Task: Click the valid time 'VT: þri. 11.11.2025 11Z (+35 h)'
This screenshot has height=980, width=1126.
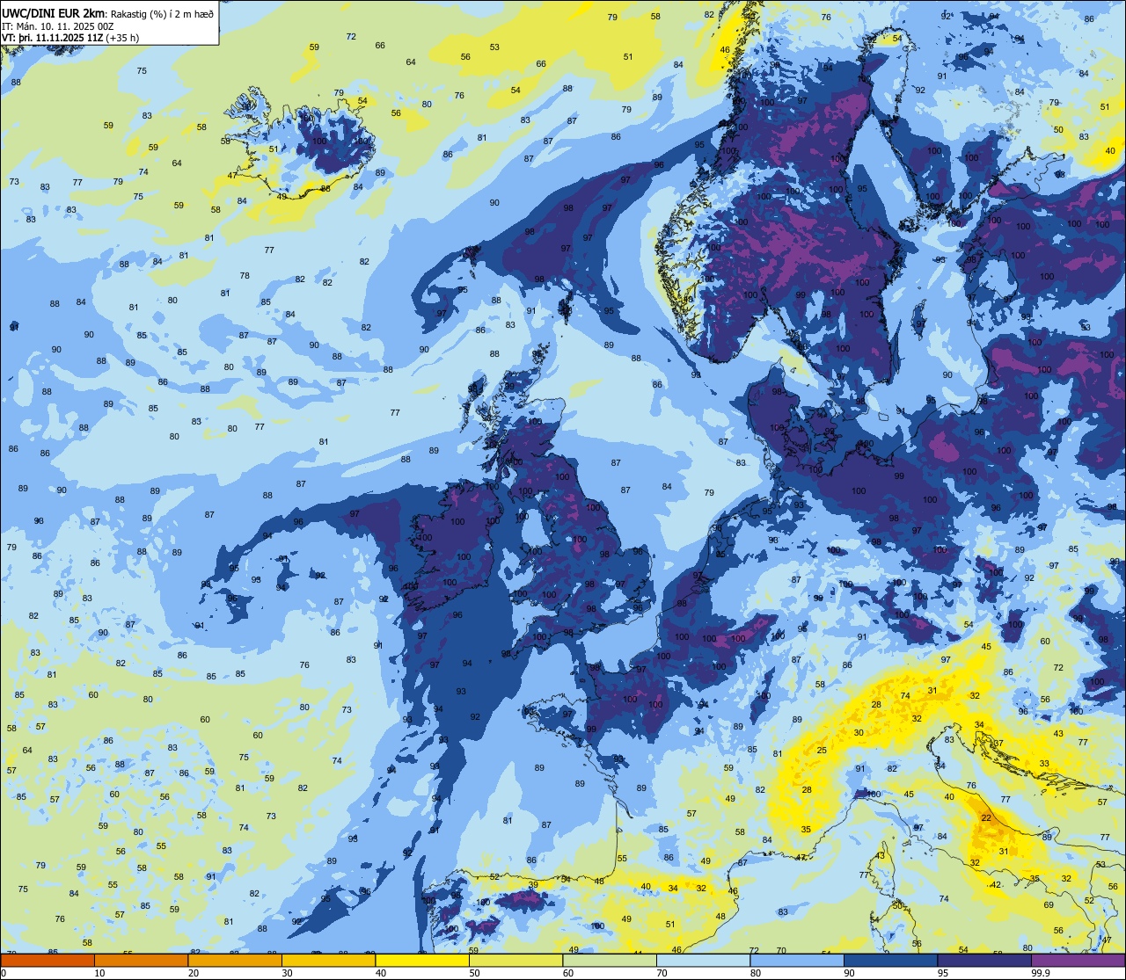Action: coord(70,37)
